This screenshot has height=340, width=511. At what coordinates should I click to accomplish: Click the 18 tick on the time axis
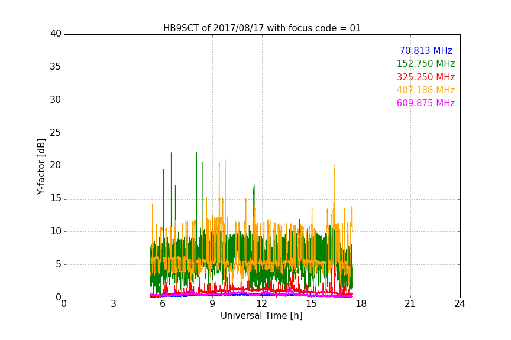pos(361,304)
